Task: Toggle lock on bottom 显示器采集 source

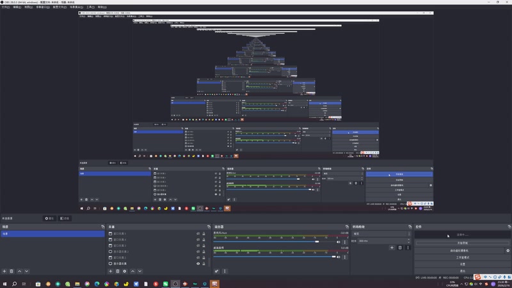Action: [x=204, y=264]
